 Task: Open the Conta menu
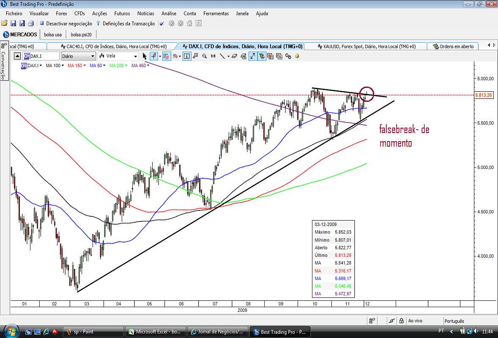(x=190, y=14)
